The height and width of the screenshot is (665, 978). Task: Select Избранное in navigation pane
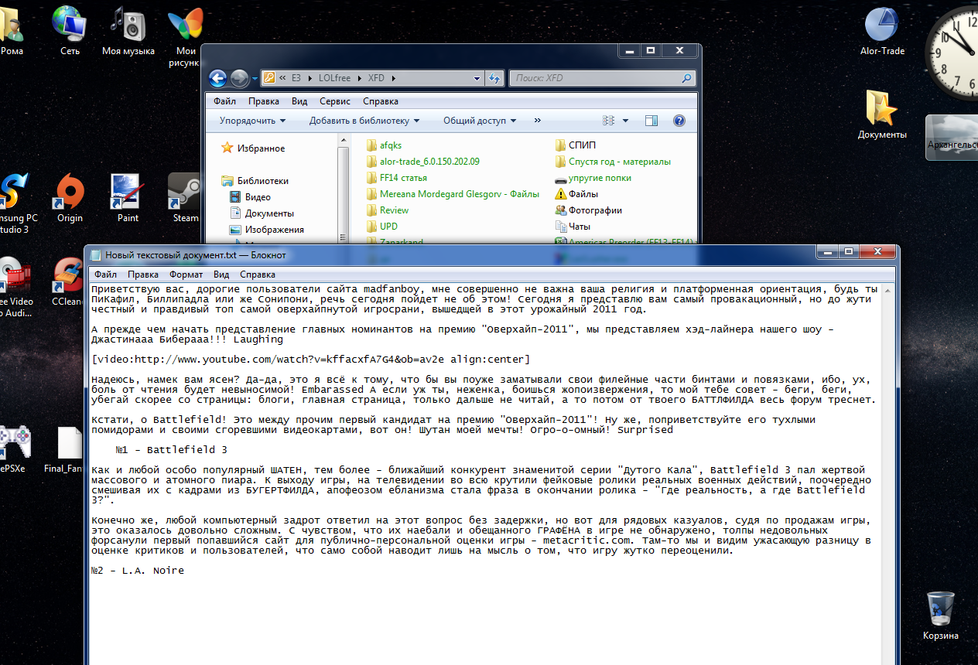click(253, 148)
